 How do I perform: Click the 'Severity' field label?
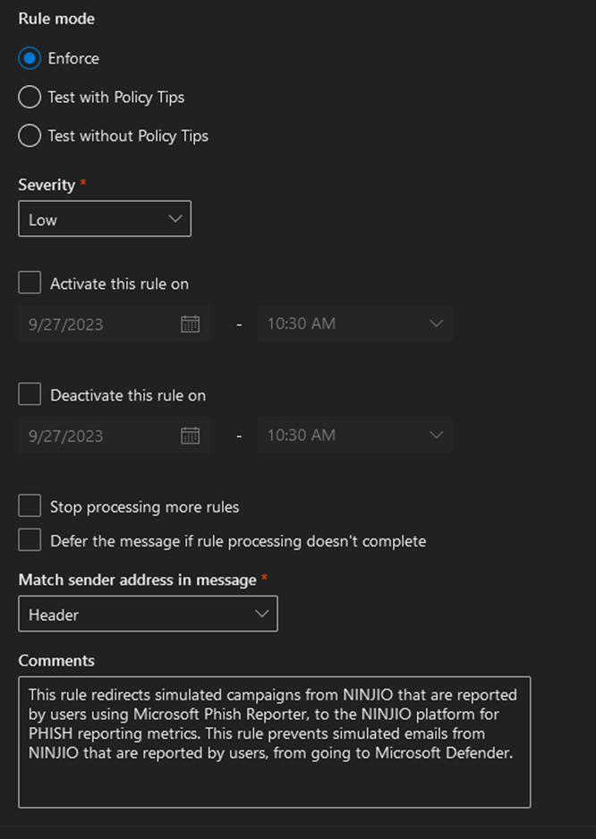coord(47,185)
